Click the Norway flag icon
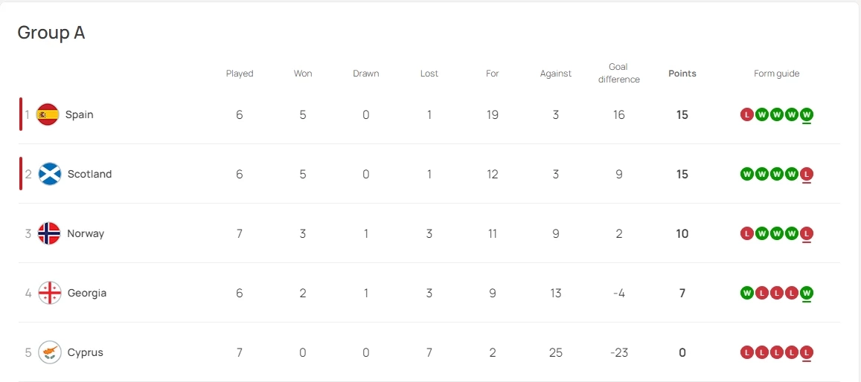Image resolution: width=861 pixels, height=382 pixels. coord(49,233)
